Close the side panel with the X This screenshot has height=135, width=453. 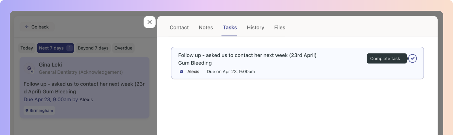[x=149, y=22]
